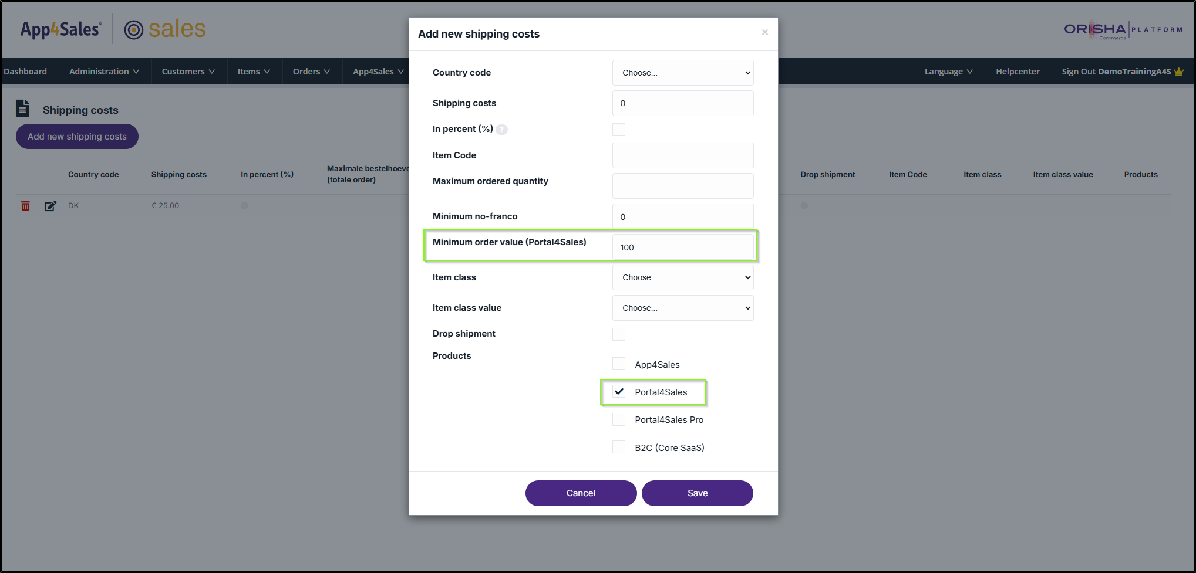Focus the Minimum order value (Portal4Sales) field
This screenshot has height=573, width=1196.
(x=683, y=247)
